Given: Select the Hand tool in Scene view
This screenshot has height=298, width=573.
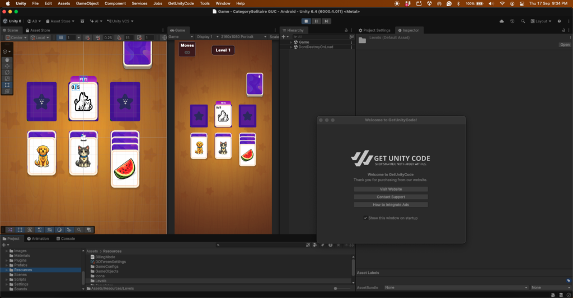Looking at the screenshot, I should 7,60.
